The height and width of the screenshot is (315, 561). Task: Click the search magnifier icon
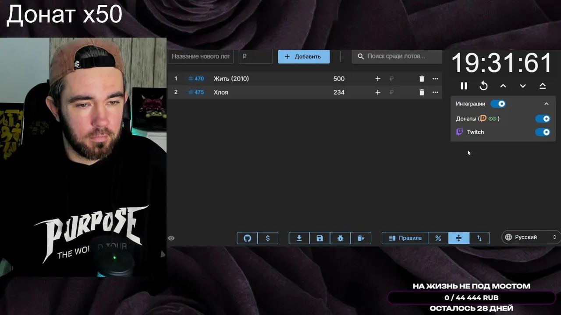[361, 56]
